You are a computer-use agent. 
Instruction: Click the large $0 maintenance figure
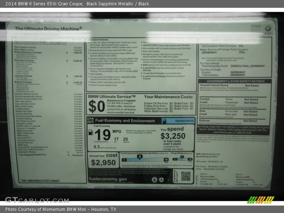click(x=97, y=106)
